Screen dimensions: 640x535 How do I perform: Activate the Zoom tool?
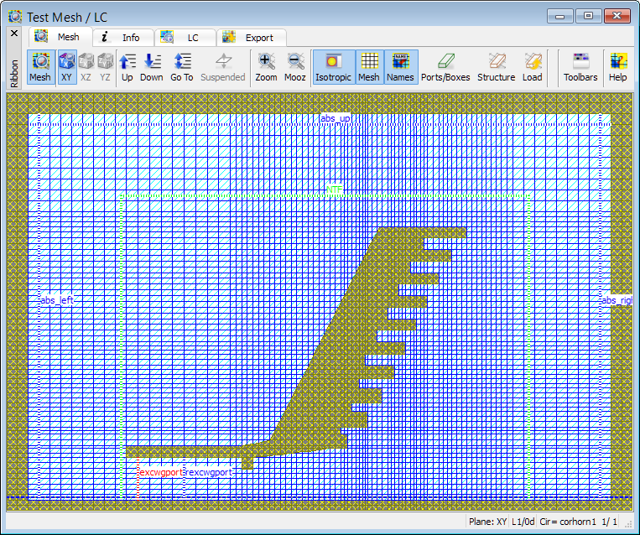(266, 67)
